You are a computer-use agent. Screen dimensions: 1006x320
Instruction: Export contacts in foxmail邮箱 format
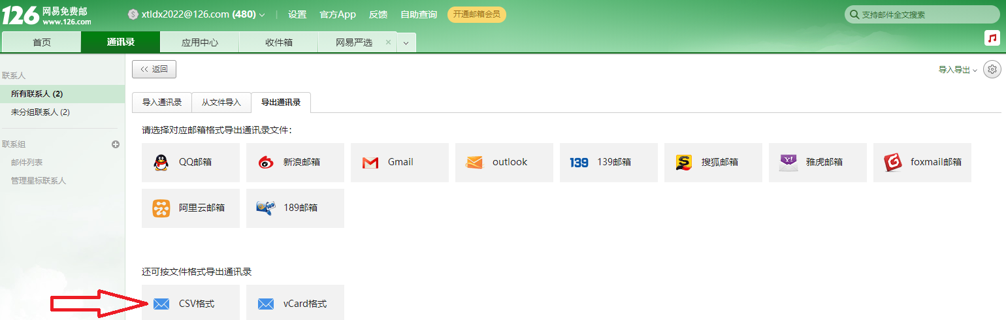(x=922, y=163)
